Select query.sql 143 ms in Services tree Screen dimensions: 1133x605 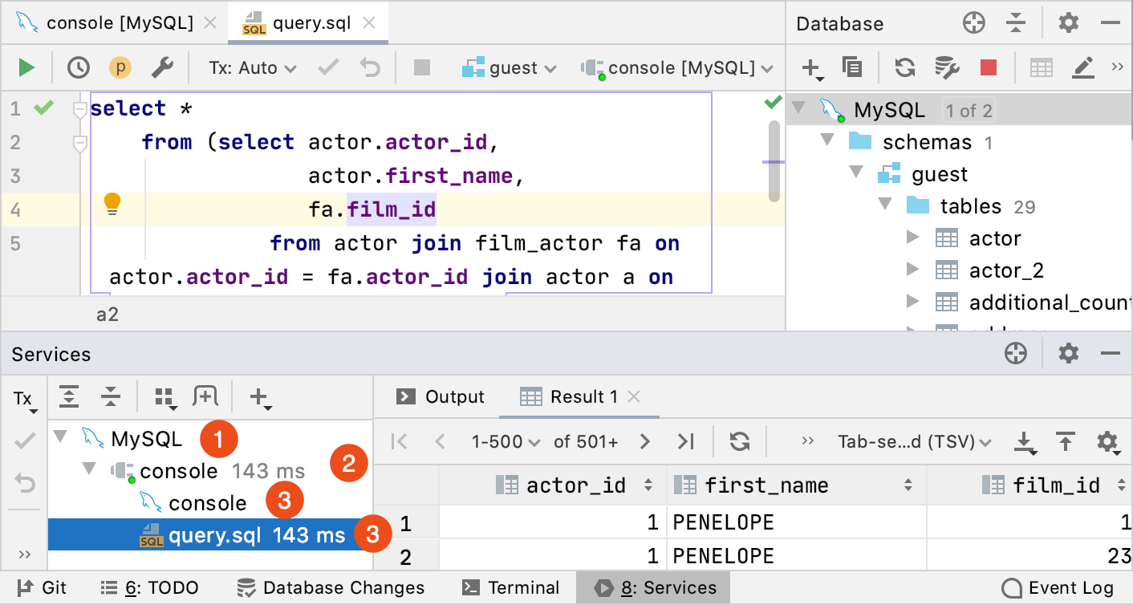[209, 534]
